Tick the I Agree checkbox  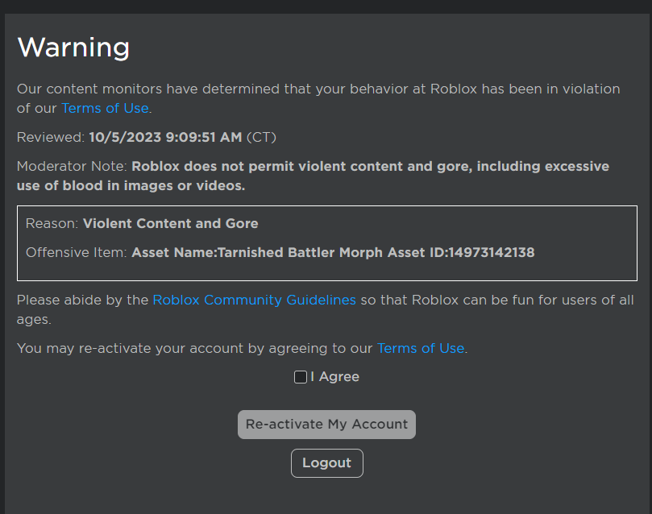pos(301,377)
